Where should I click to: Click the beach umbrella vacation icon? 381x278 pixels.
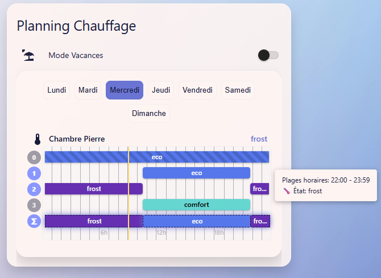click(x=28, y=55)
